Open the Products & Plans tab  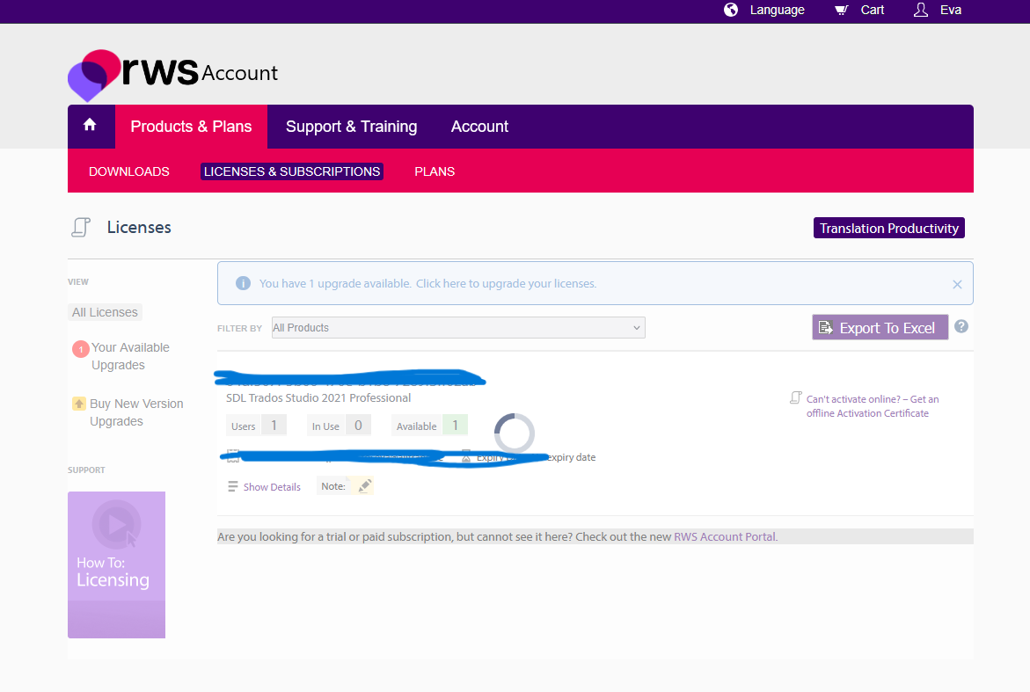pyautogui.click(x=191, y=127)
